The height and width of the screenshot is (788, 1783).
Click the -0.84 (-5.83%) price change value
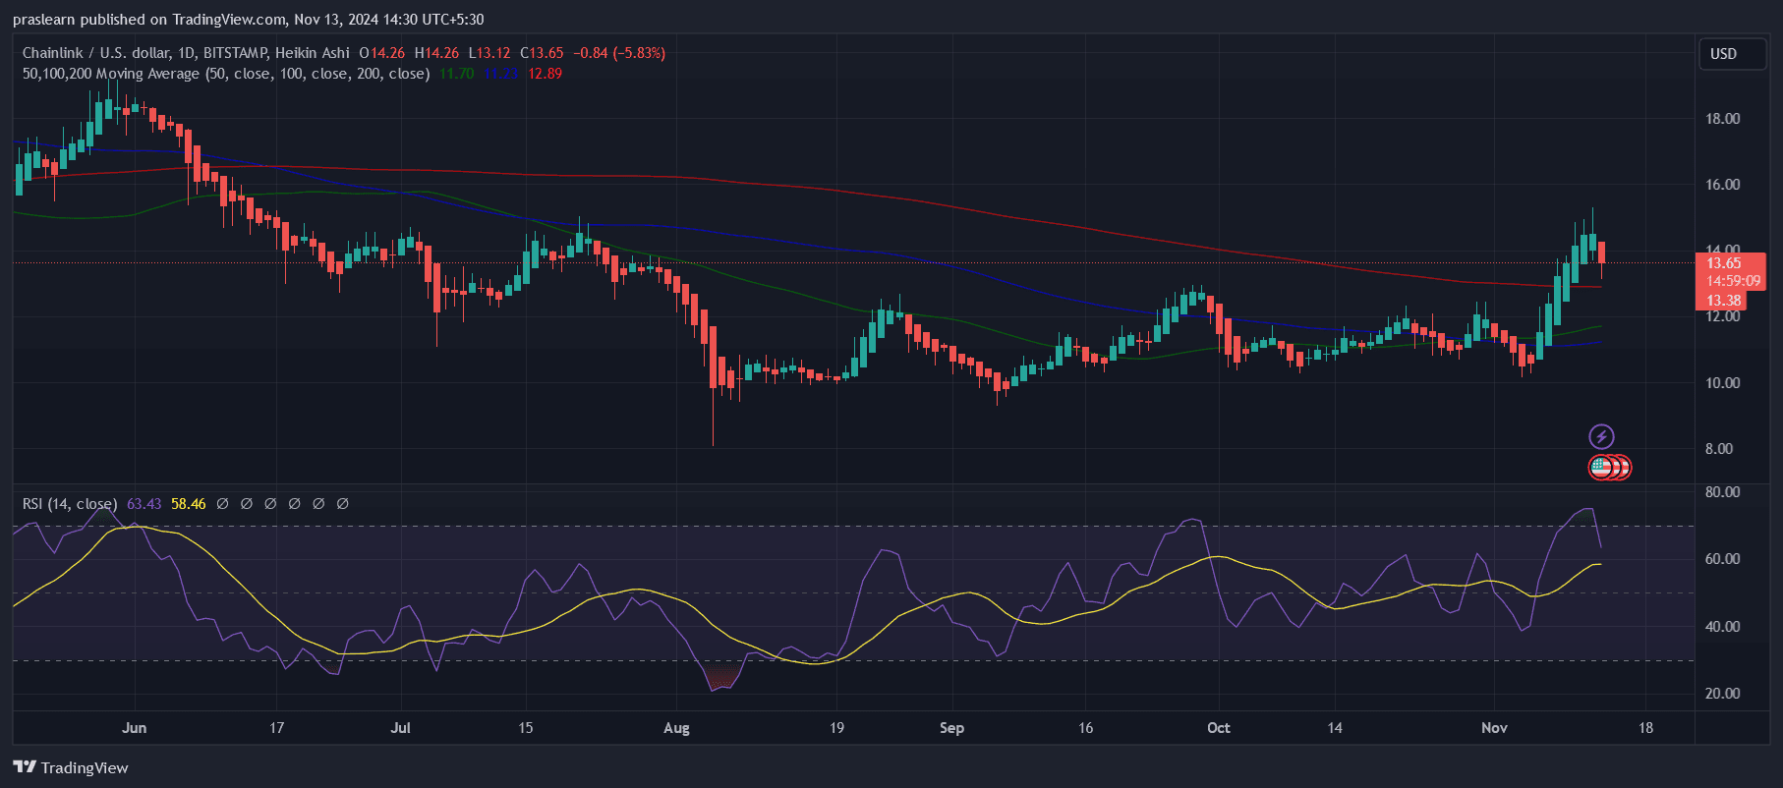[619, 53]
